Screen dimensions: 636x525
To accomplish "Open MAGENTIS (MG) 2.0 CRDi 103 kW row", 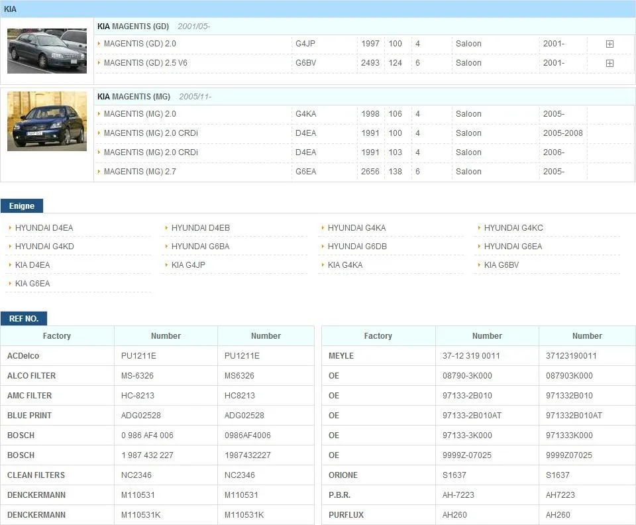I will (x=364, y=152).
